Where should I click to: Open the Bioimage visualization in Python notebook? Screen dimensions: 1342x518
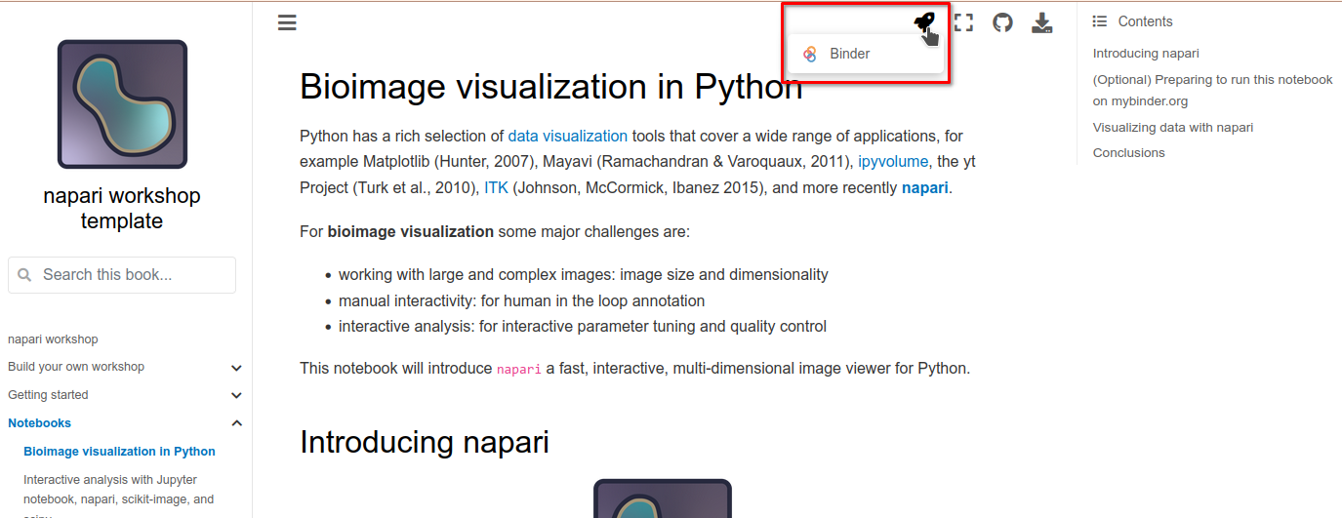coord(119,452)
